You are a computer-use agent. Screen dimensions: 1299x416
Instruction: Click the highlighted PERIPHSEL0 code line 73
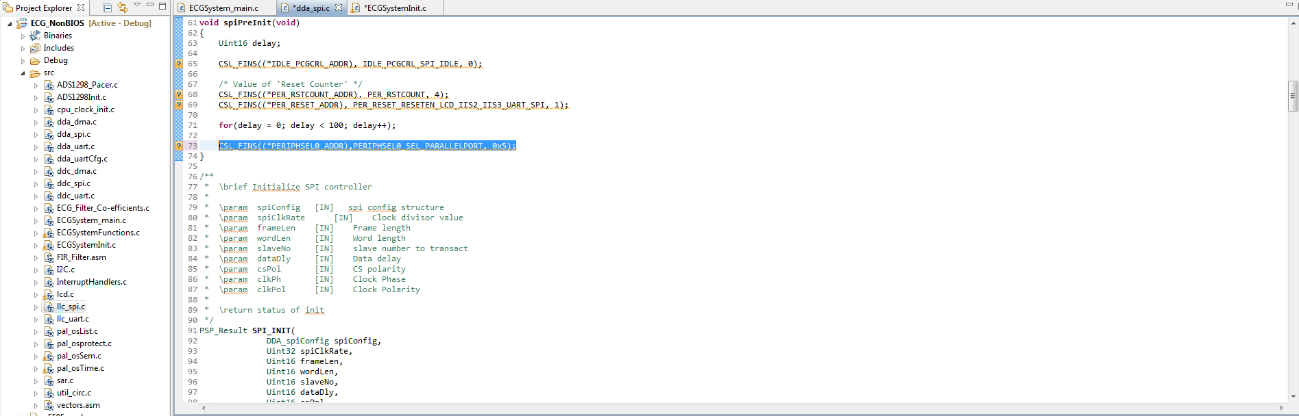(x=367, y=146)
